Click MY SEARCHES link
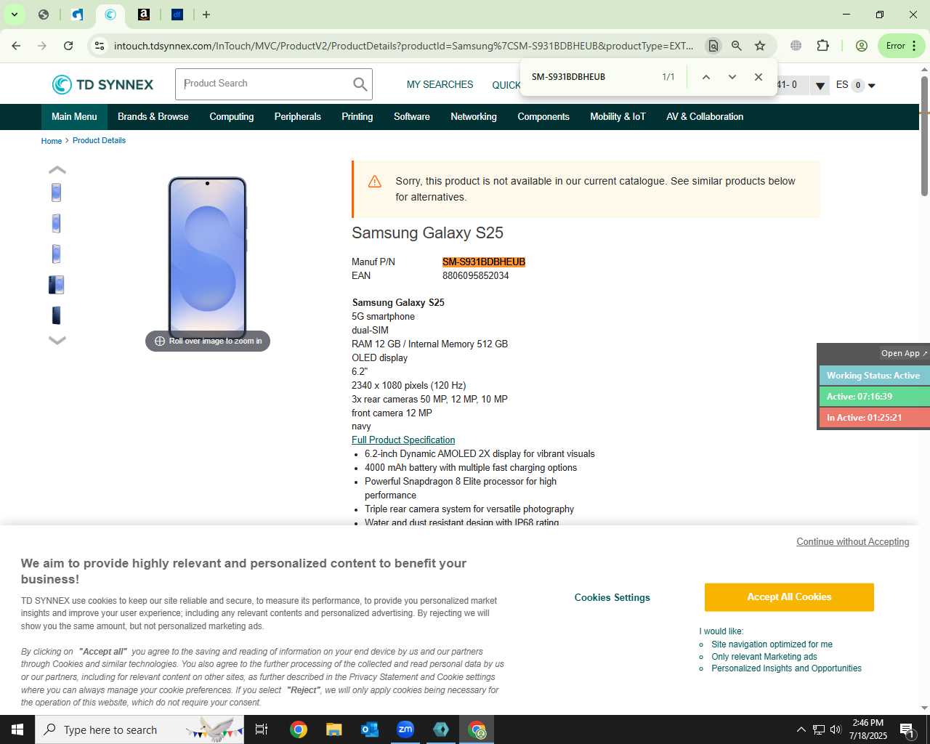930x744 pixels. click(x=440, y=85)
